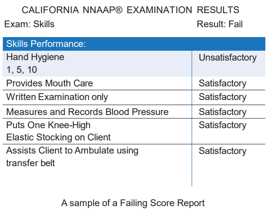
Task: Click Satisfactory next to Provides Mouth Care
Action: point(223,83)
